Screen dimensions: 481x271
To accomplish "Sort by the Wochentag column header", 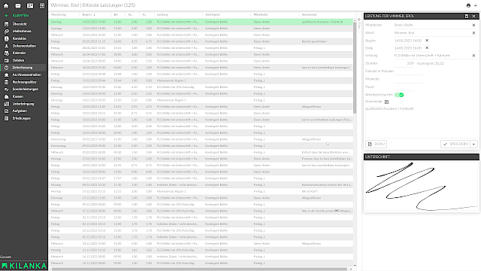I will click(x=59, y=15).
